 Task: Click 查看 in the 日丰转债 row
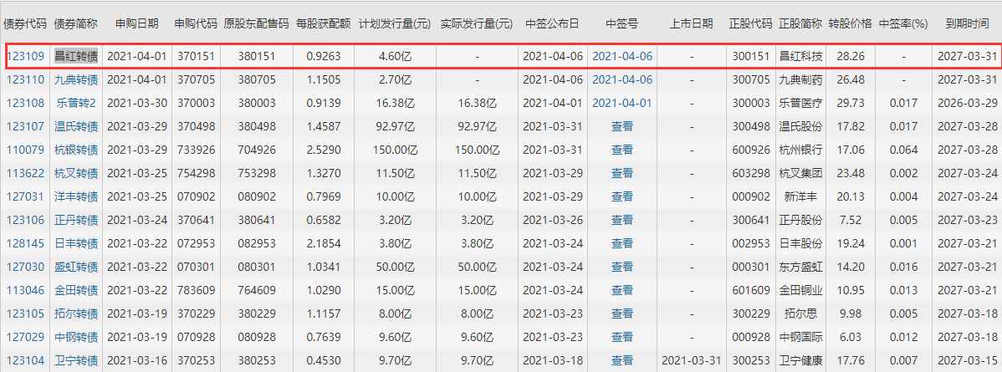coord(622,243)
